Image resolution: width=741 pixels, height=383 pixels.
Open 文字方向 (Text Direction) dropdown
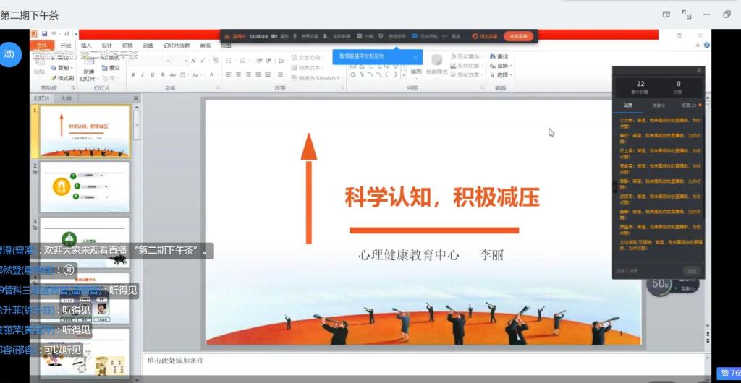308,58
